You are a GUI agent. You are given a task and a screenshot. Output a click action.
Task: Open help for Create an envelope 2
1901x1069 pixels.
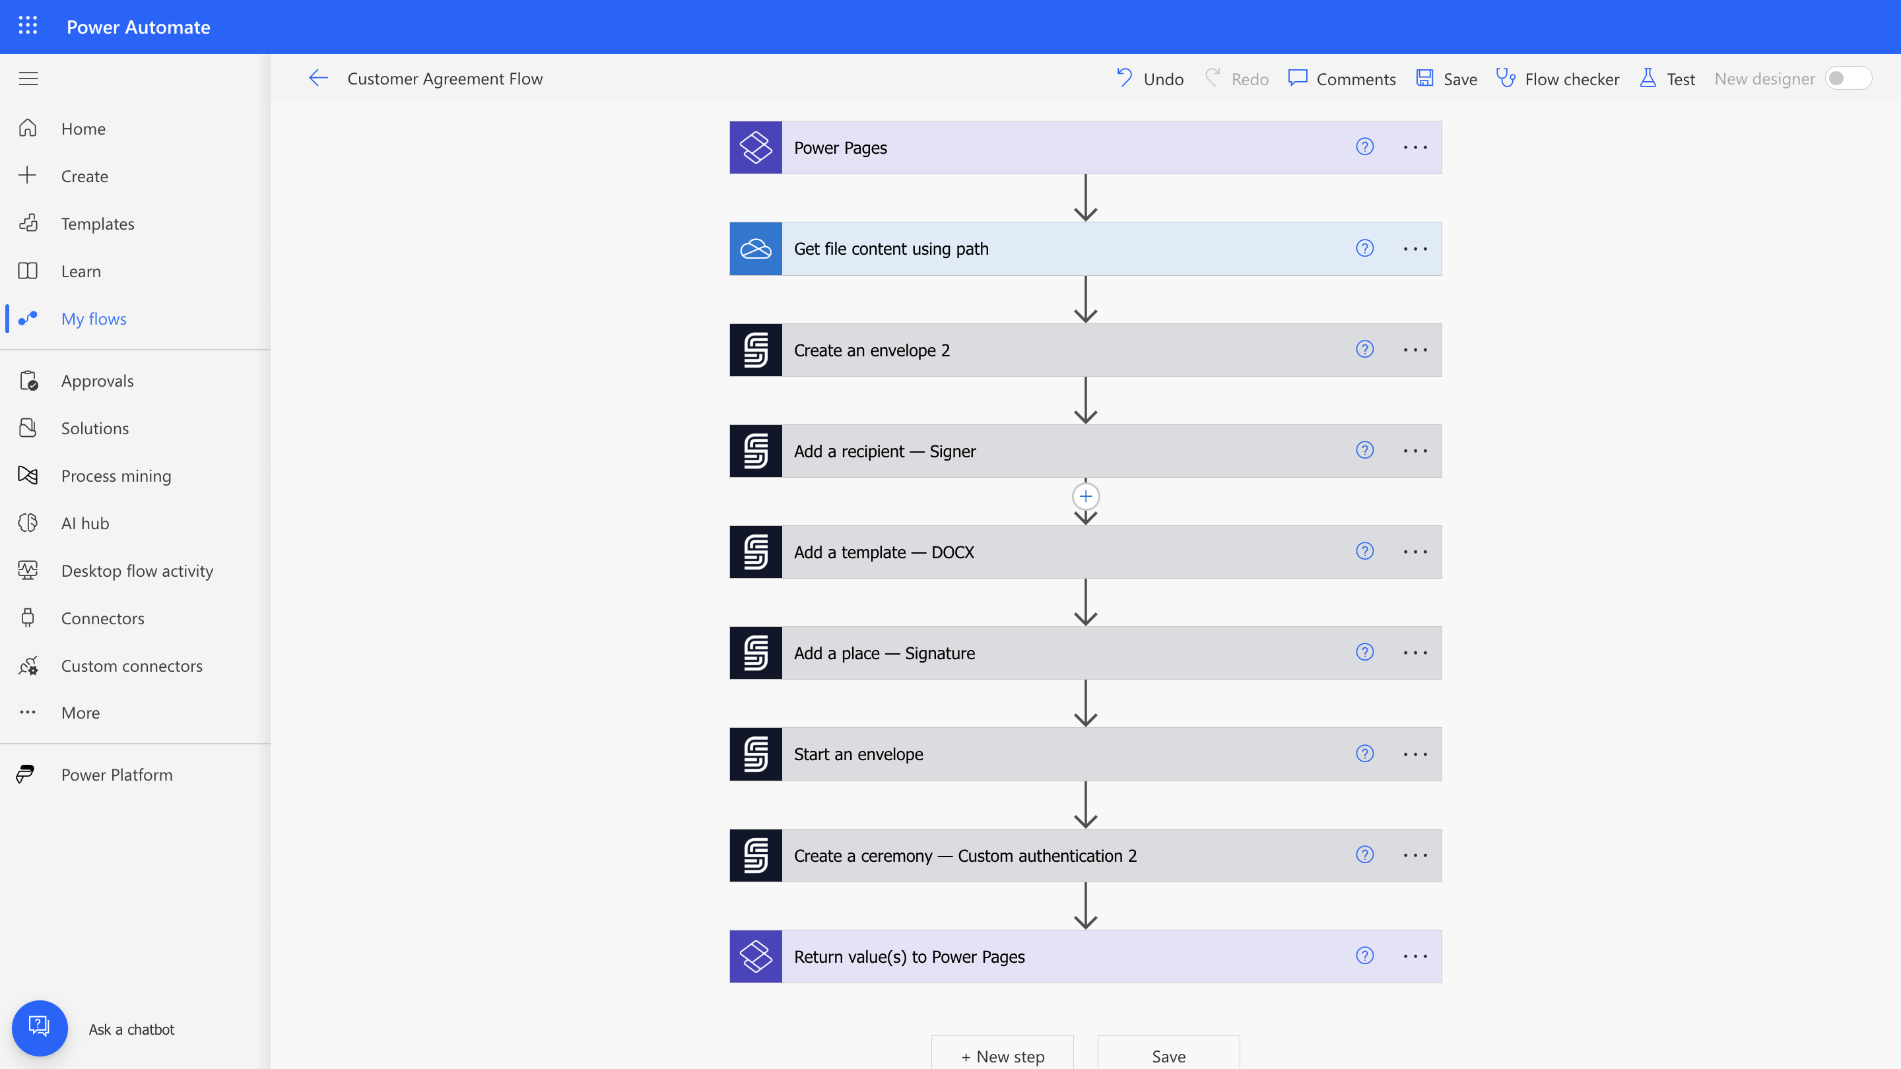1364,350
